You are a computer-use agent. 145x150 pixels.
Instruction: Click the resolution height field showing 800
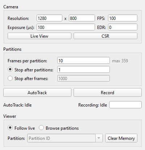pyautogui.click(x=82, y=18)
